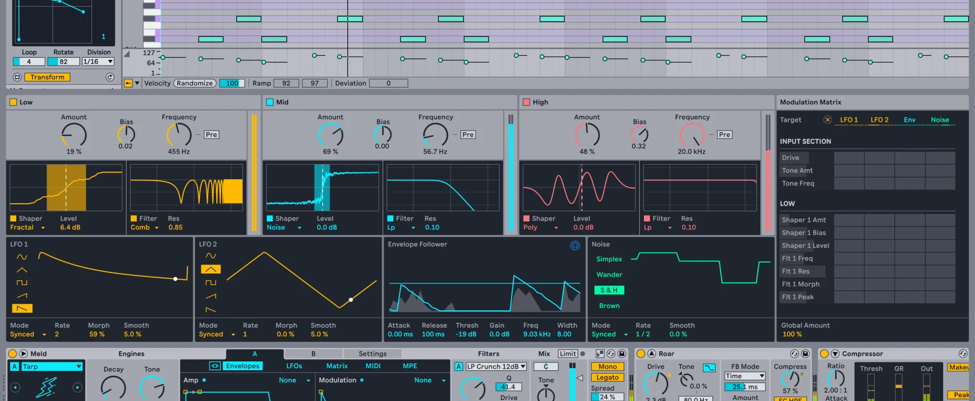Screen dimensions: 975x401
Task: Click the Transform button
Action: click(47, 77)
